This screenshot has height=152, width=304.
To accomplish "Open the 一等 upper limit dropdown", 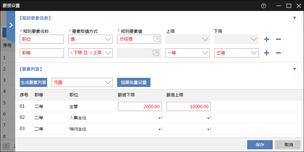I will click(x=188, y=53).
